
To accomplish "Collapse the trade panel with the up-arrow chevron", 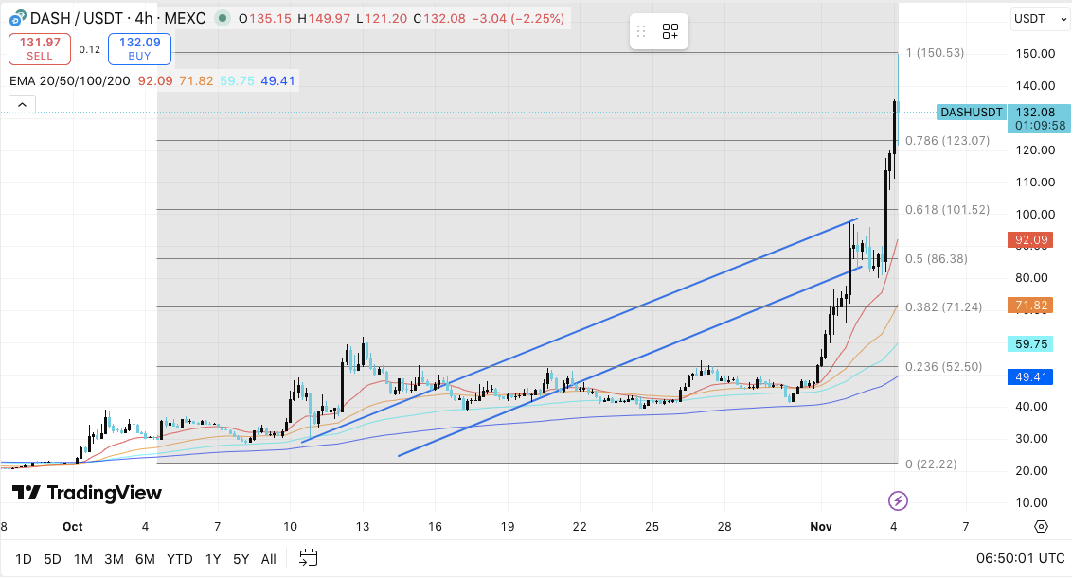I will click(22, 104).
